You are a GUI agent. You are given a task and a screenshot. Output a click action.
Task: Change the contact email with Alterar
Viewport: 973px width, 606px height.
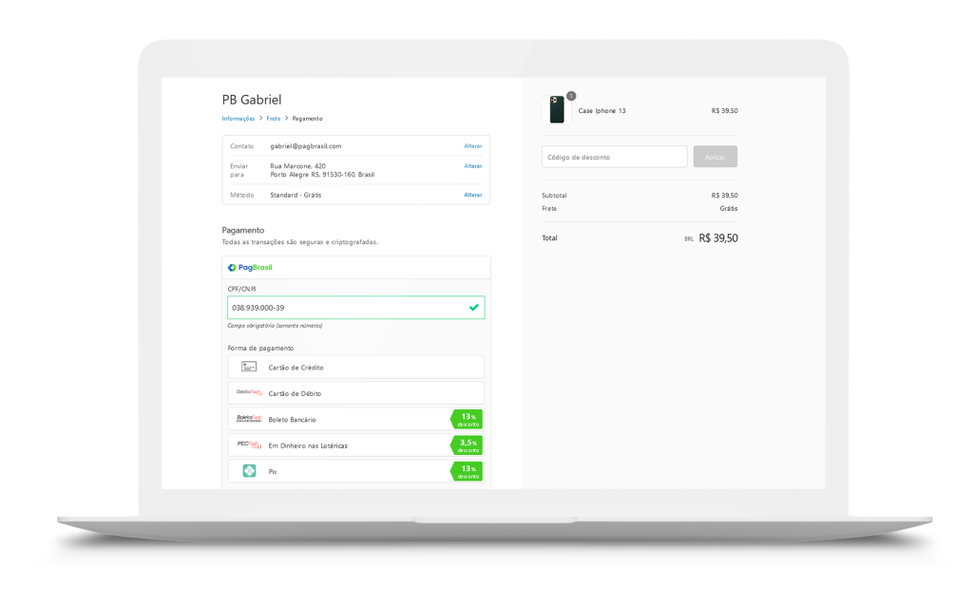tap(473, 145)
